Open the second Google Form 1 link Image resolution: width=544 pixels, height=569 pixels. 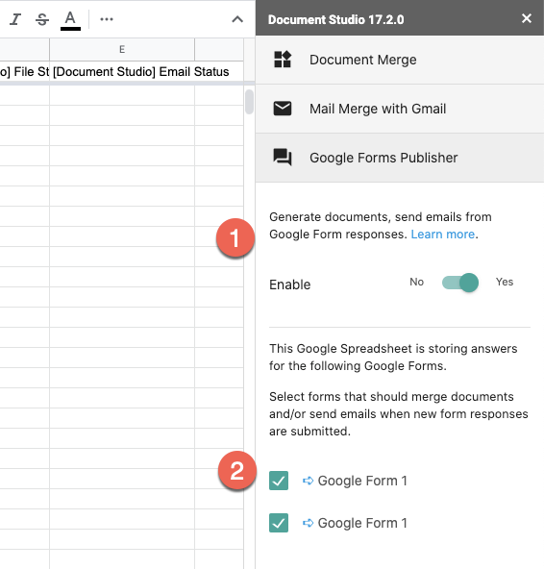pyautogui.click(x=362, y=523)
